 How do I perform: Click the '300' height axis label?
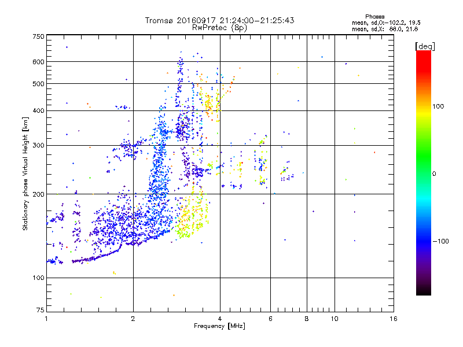point(39,145)
